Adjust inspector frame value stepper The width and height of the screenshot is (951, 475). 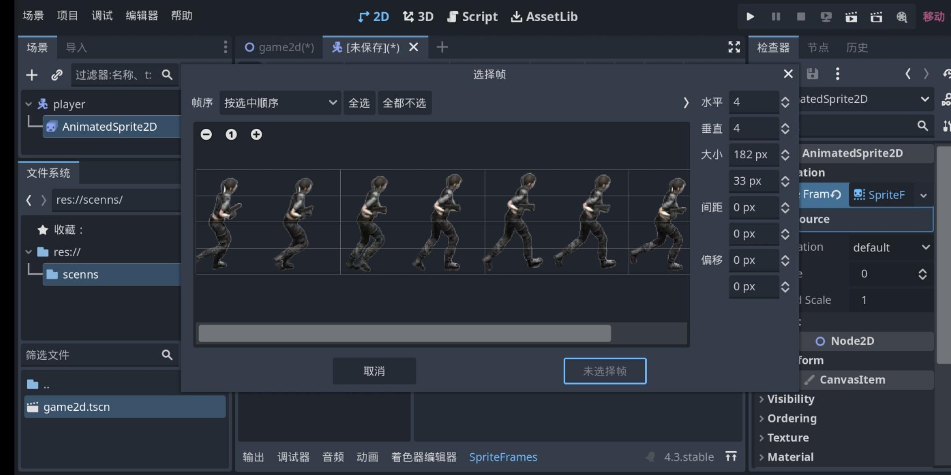point(922,274)
